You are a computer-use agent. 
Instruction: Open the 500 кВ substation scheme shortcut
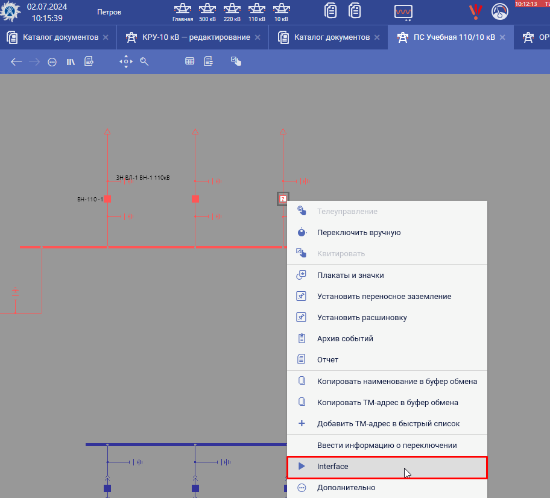207,11
